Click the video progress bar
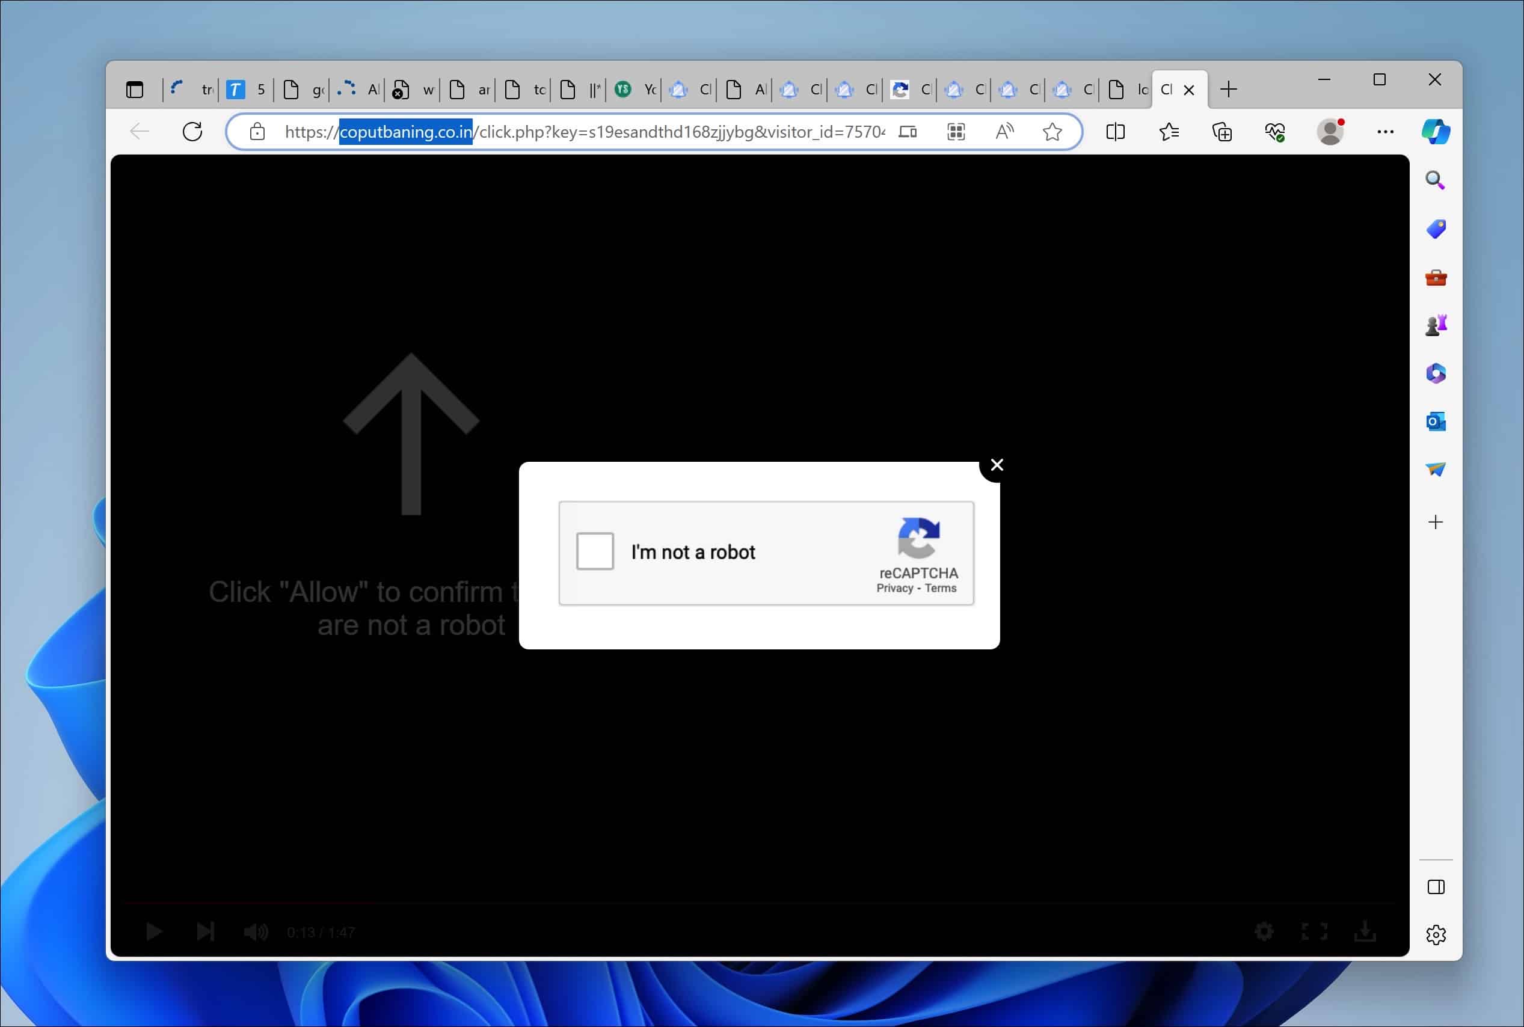Image resolution: width=1524 pixels, height=1027 pixels. 760,903
